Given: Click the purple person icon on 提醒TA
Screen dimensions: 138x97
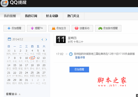Looking at the screenshot, I should [x=32, y=28].
